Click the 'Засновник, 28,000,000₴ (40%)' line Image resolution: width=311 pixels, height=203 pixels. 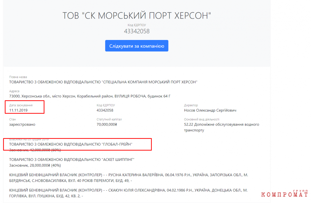35,165
